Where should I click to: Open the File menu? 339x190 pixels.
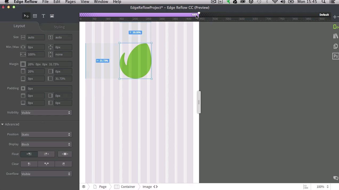(x=45, y=2)
